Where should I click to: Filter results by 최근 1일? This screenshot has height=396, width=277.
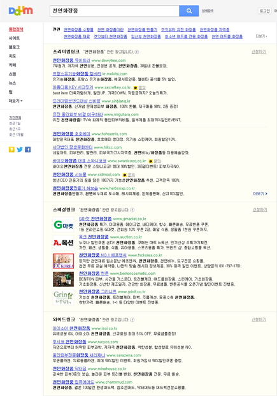15,124
